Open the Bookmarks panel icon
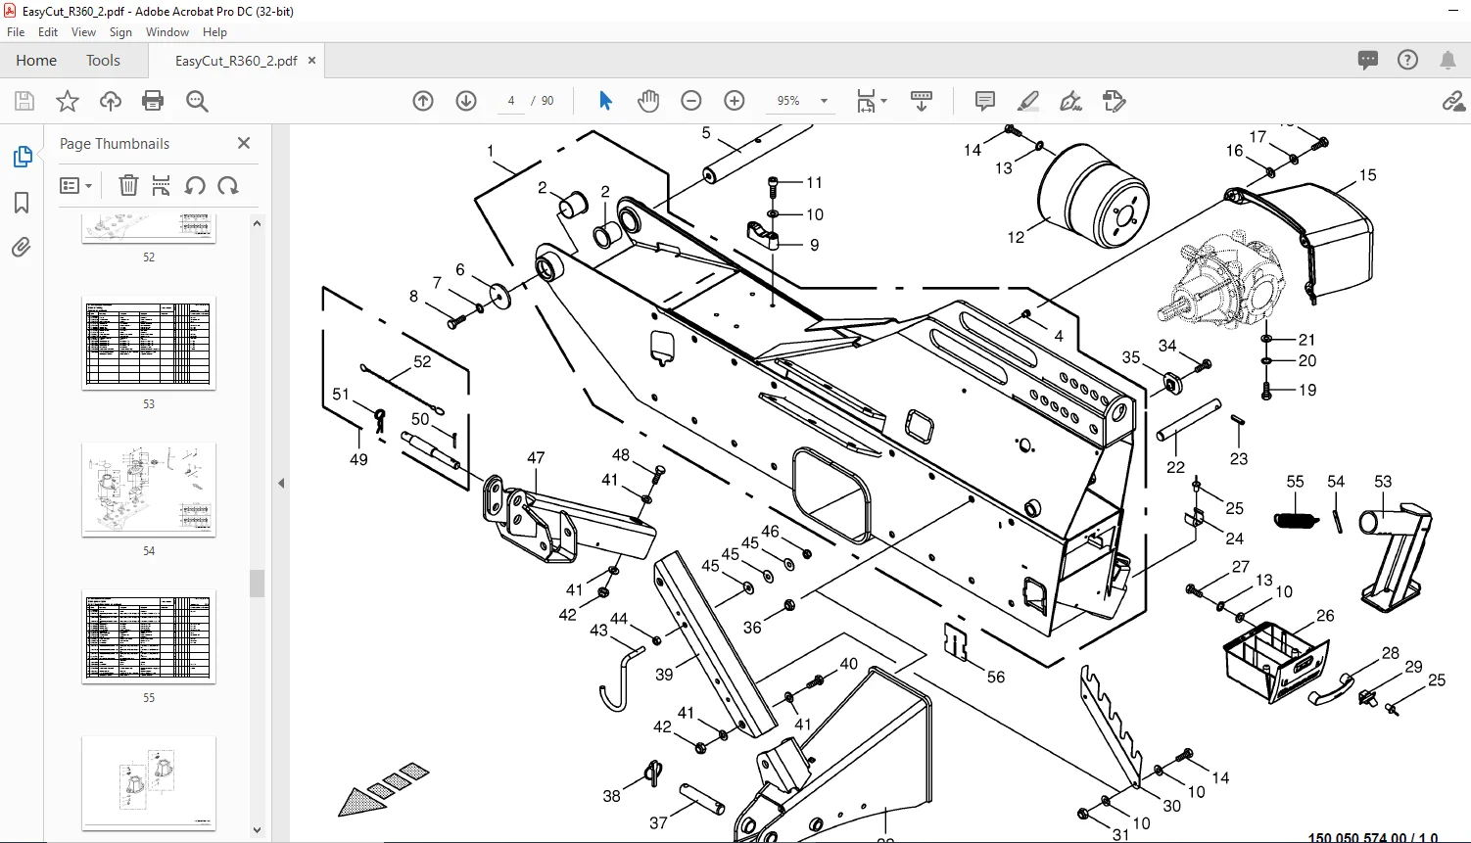This screenshot has height=843, width=1471. (x=22, y=203)
